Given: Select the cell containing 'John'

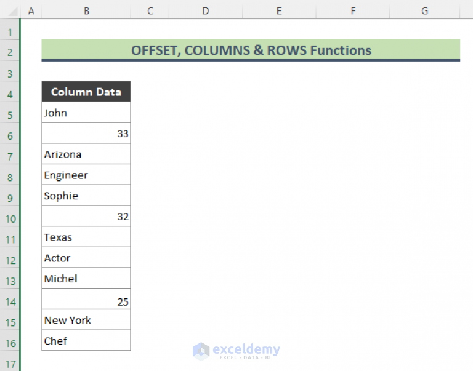Looking at the screenshot, I should pos(86,113).
